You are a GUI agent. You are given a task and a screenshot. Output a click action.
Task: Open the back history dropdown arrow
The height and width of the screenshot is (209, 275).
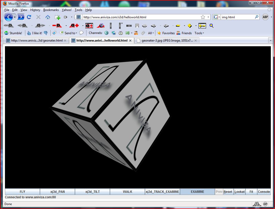coord(15,17)
